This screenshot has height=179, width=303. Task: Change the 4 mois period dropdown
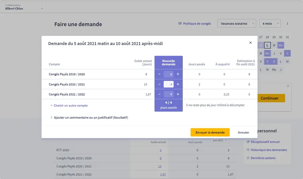pos(270,24)
